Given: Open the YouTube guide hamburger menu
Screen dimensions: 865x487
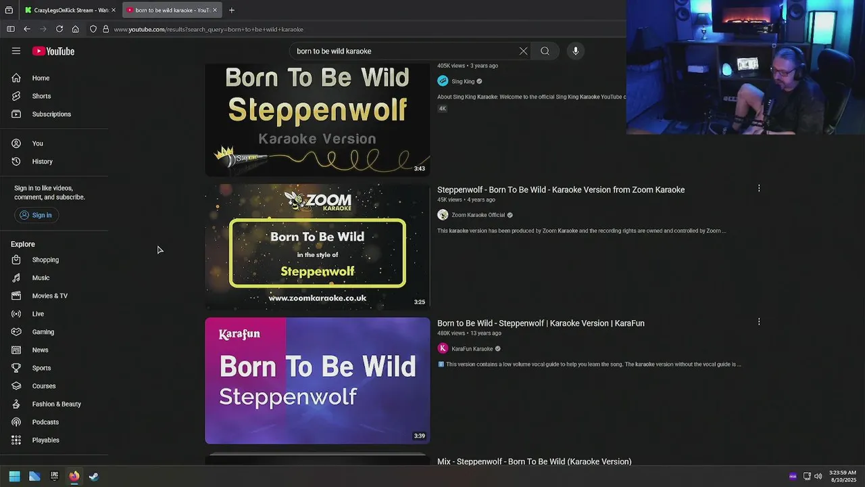Looking at the screenshot, I should pos(16,51).
